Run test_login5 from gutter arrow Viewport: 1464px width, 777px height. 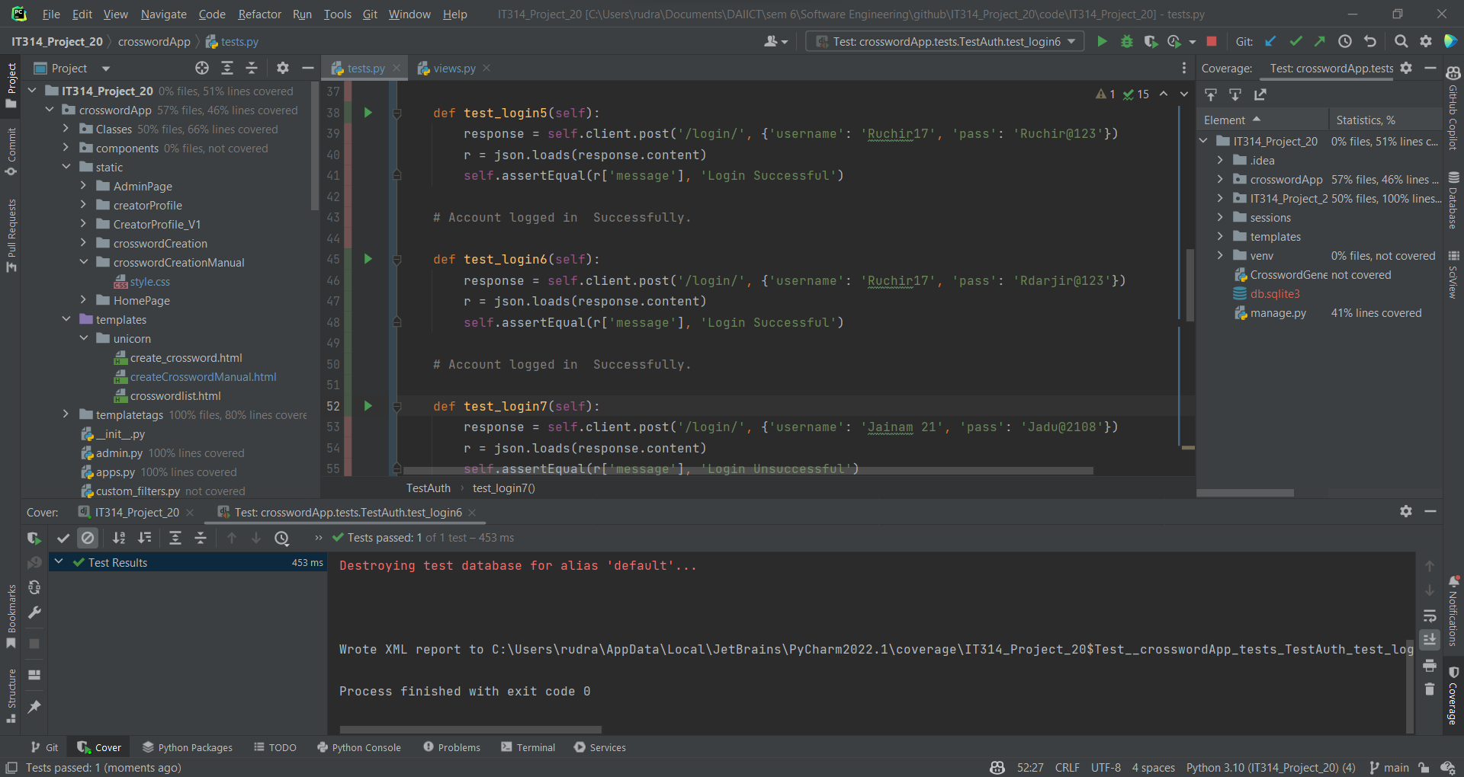pyautogui.click(x=368, y=113)
